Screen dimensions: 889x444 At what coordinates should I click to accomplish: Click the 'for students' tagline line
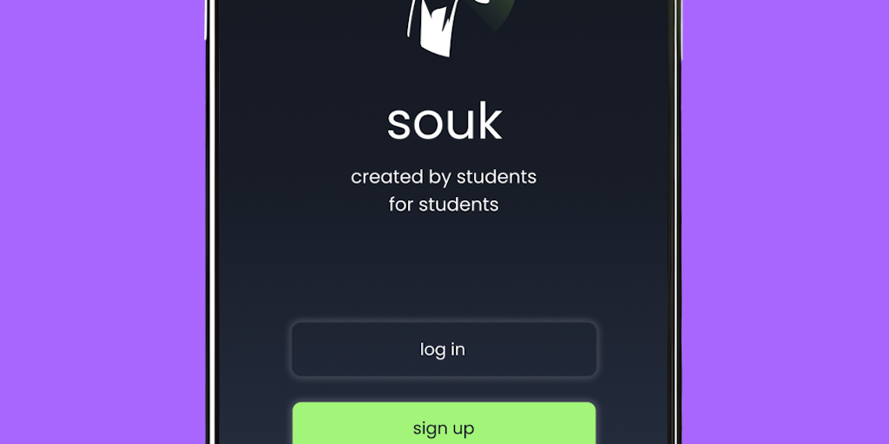444,205
